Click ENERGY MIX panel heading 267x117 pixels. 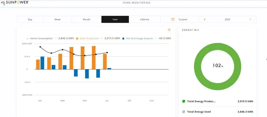(191, 30)
